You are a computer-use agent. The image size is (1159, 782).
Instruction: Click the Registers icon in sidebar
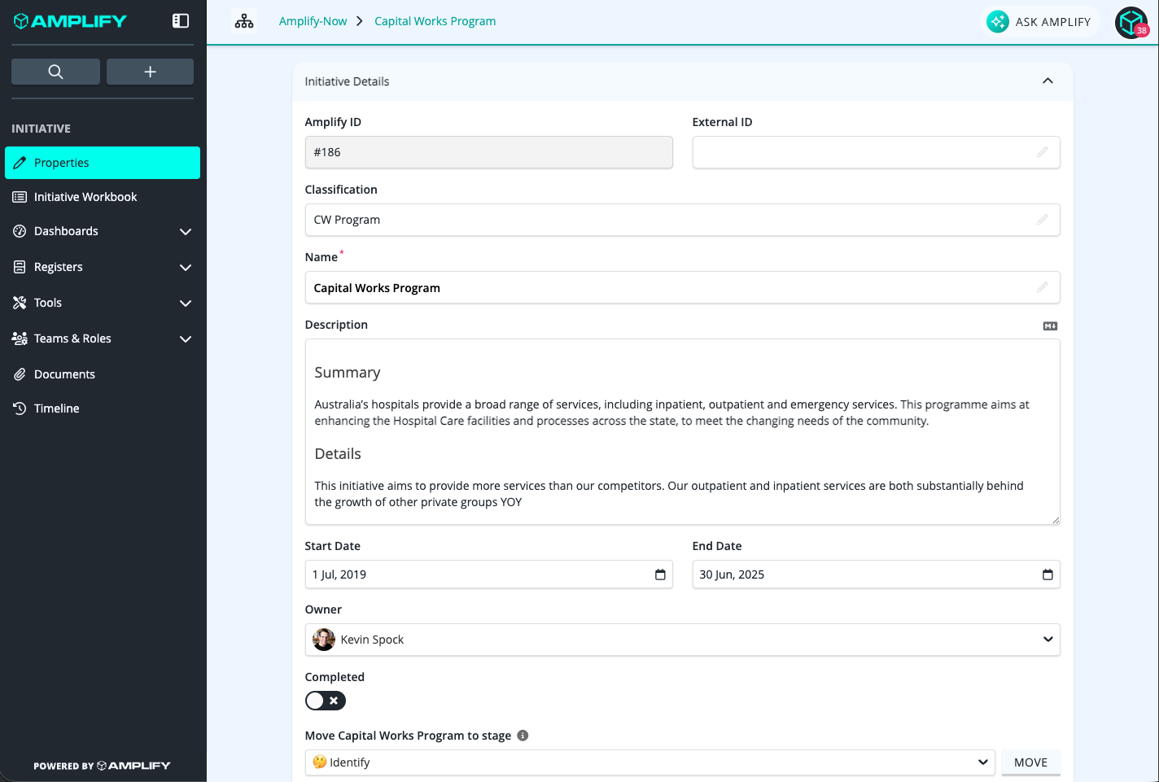(20, 267)
